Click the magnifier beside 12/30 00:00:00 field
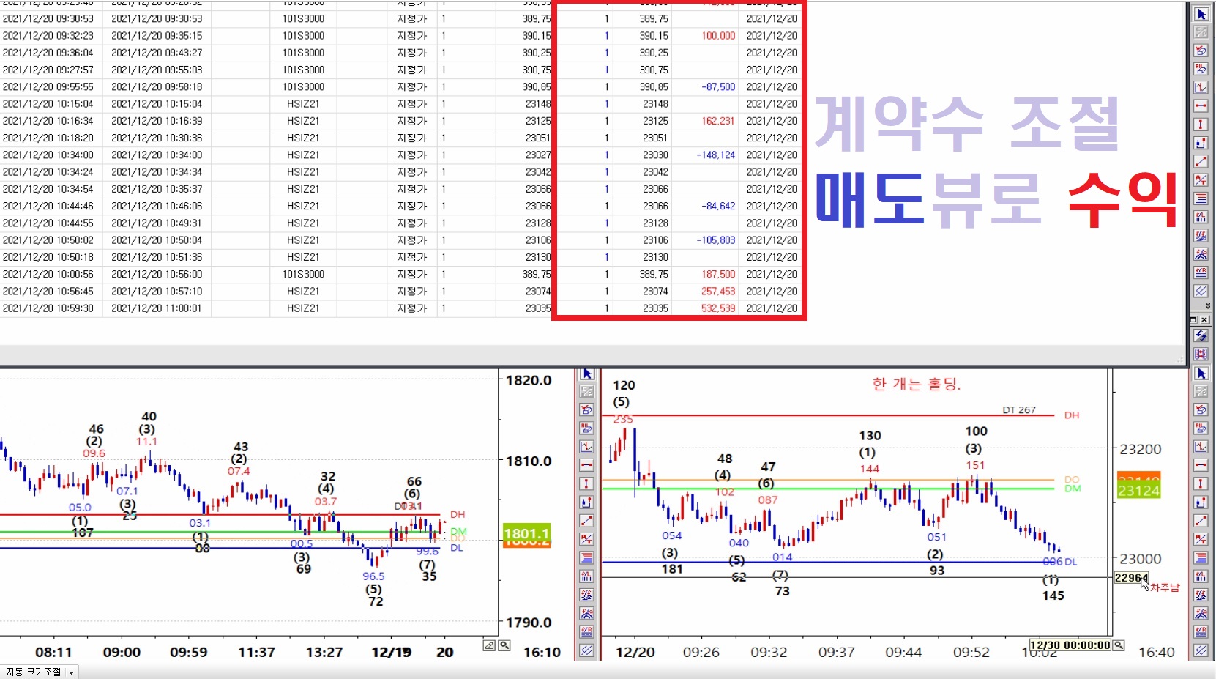Image resolution: width=1216 pixels, height=679 pixels. coord(1119,645)
